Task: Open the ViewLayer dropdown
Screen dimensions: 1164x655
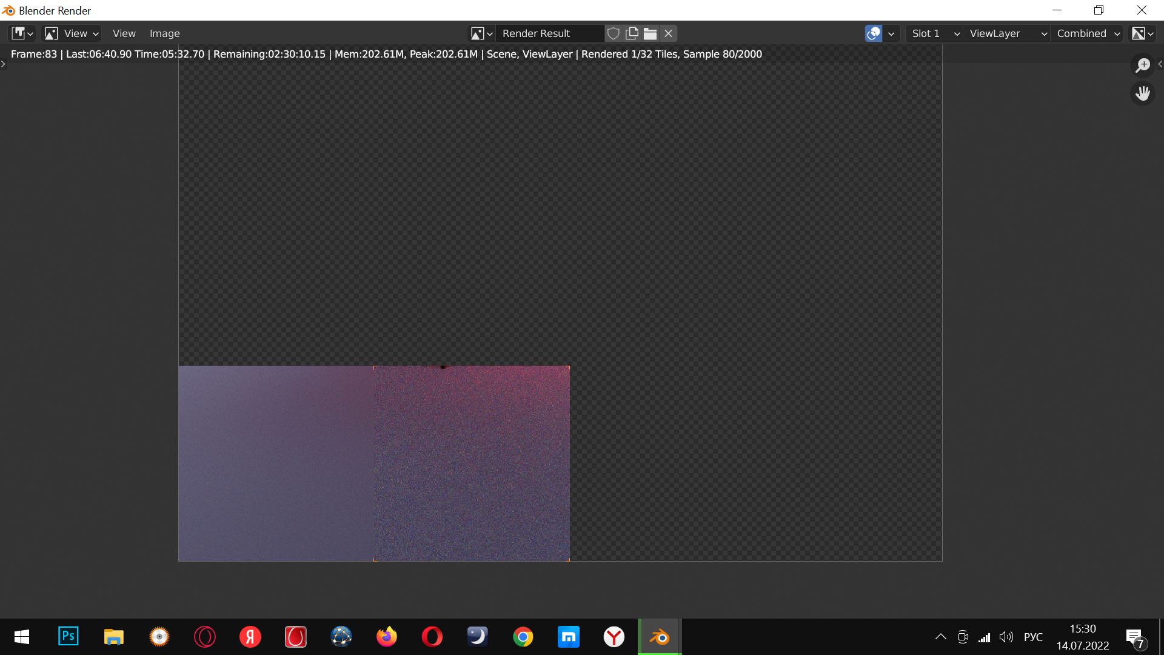Action: pos(1007,33)
